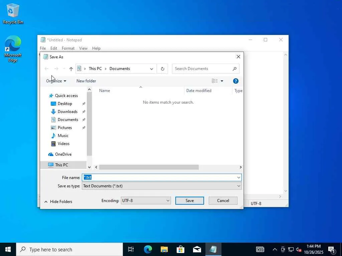
Task: Open the Notepad View menu
Action: 83,48
